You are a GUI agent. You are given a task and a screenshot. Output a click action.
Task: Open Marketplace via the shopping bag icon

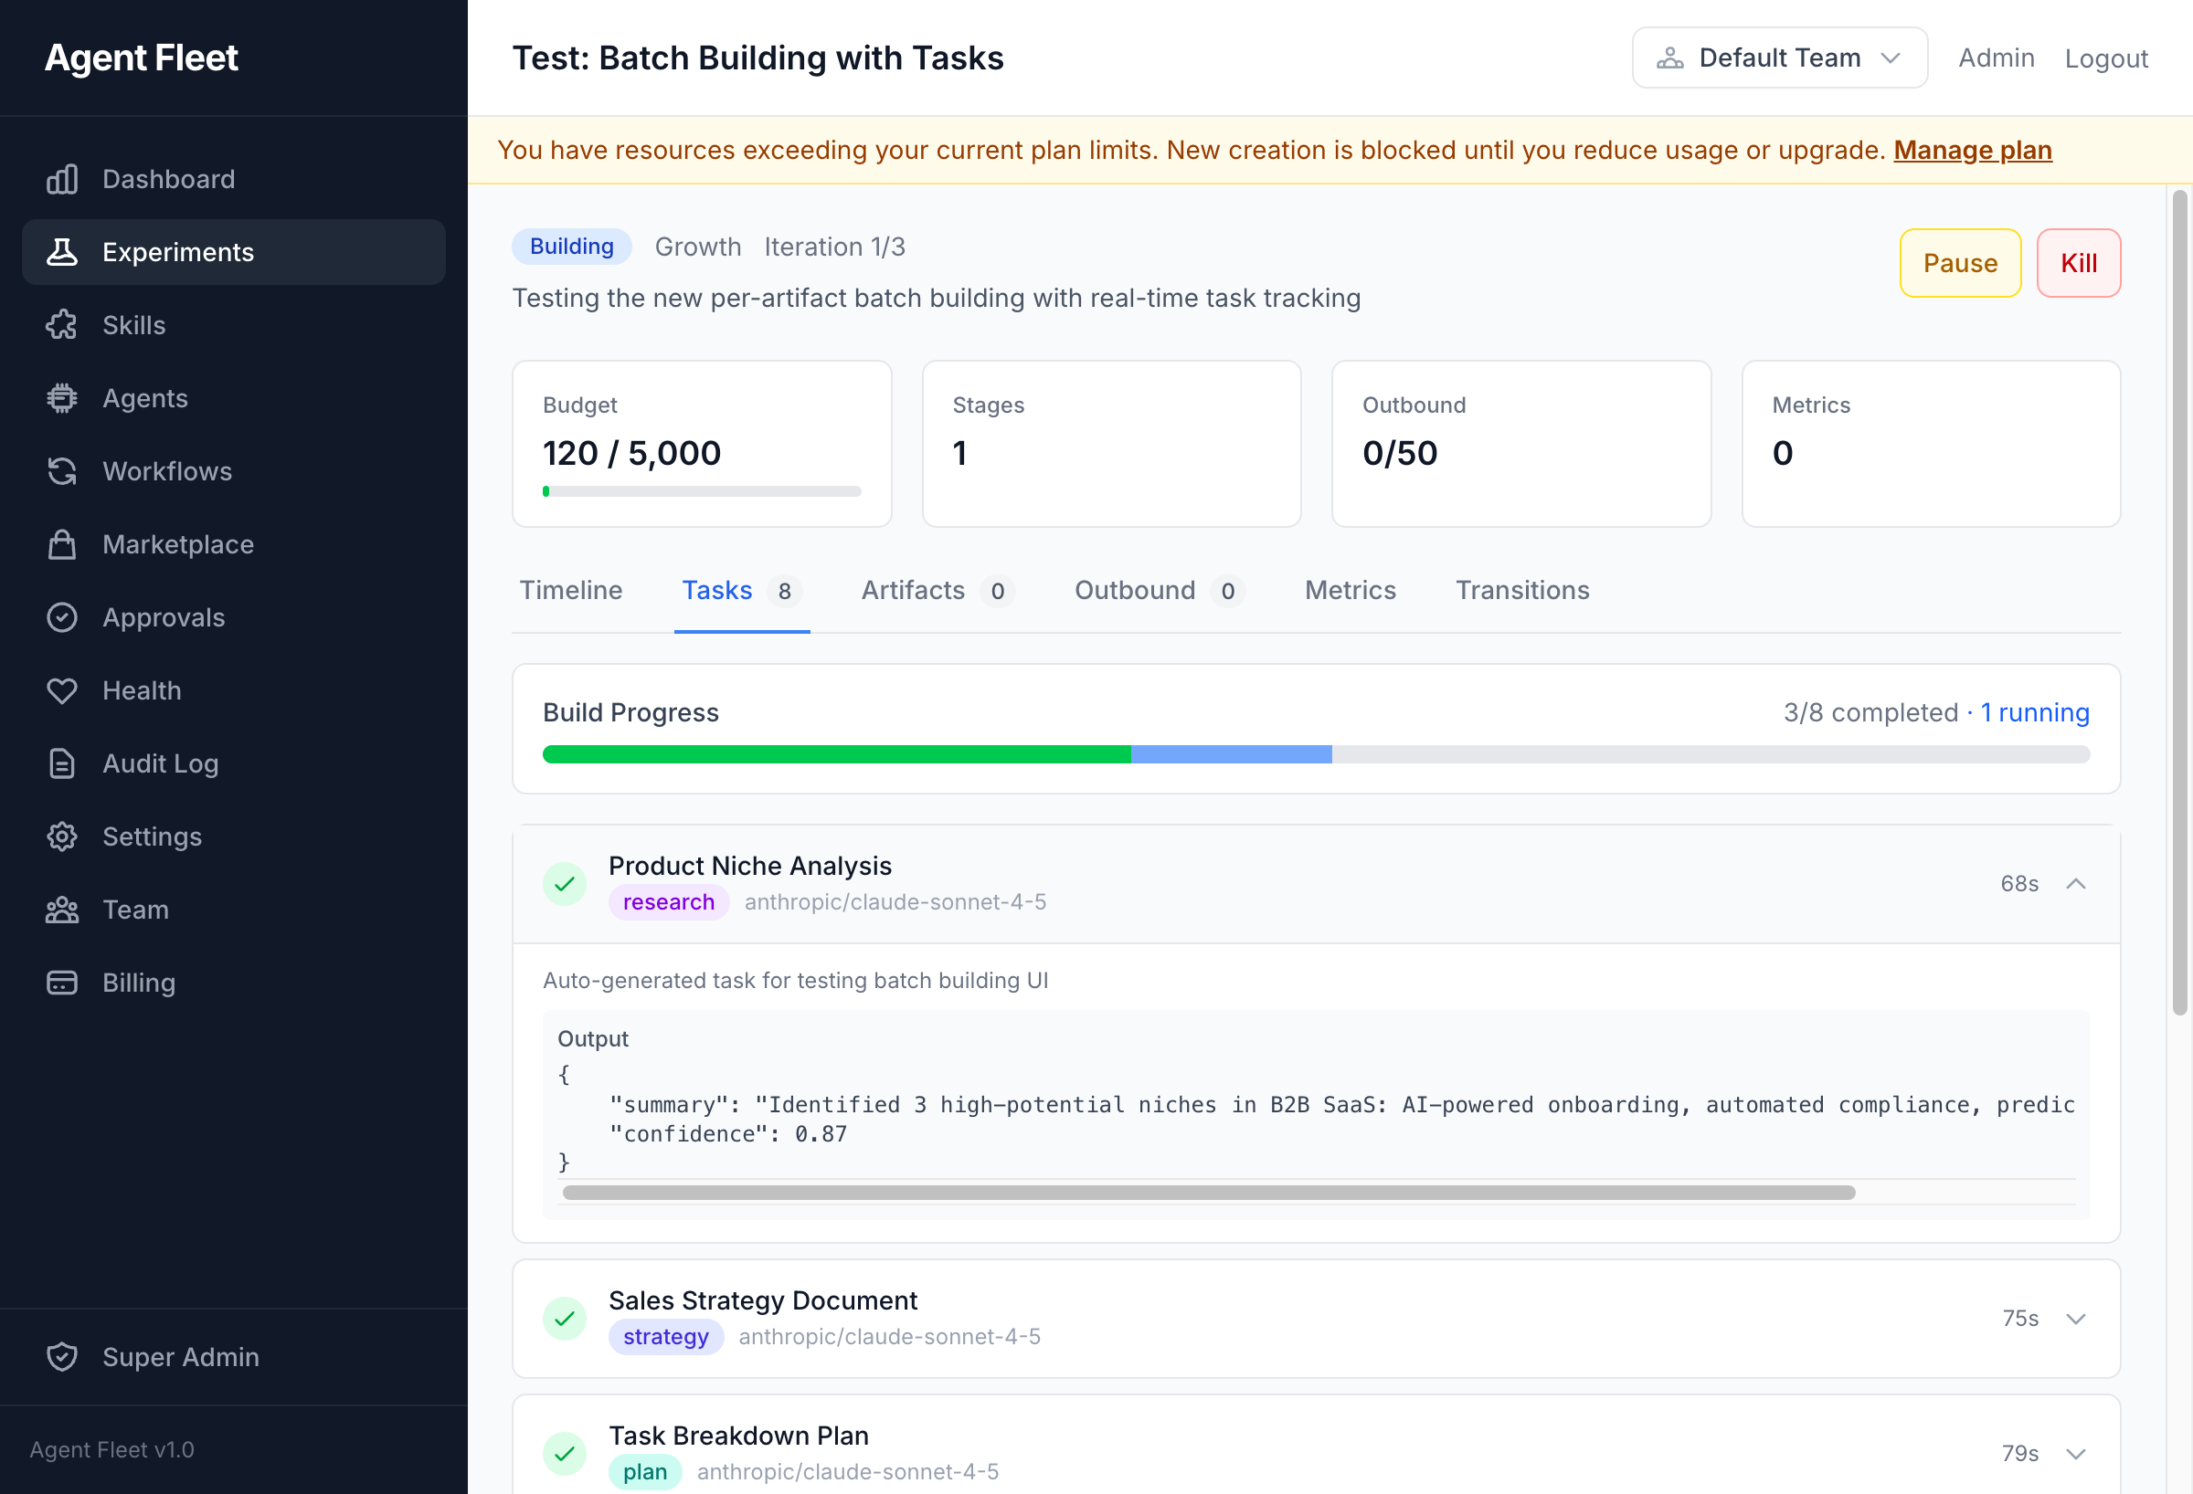(61, 544)
